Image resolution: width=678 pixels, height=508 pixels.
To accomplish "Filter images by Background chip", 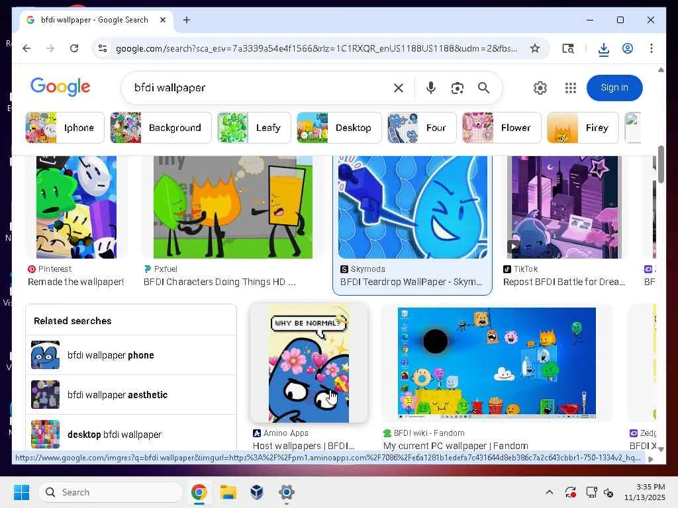I will tap(161, 128).
